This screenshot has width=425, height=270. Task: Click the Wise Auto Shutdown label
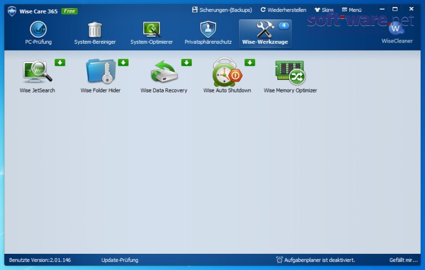[x=227, y=91]
